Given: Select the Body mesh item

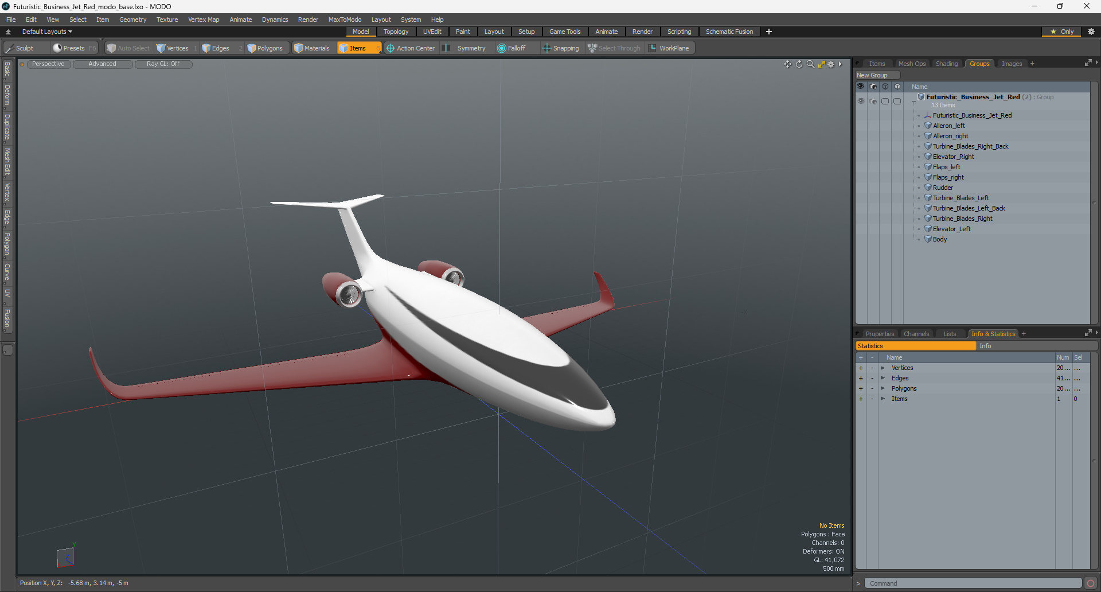Looking at the screenshot, I should coord(940,239).
